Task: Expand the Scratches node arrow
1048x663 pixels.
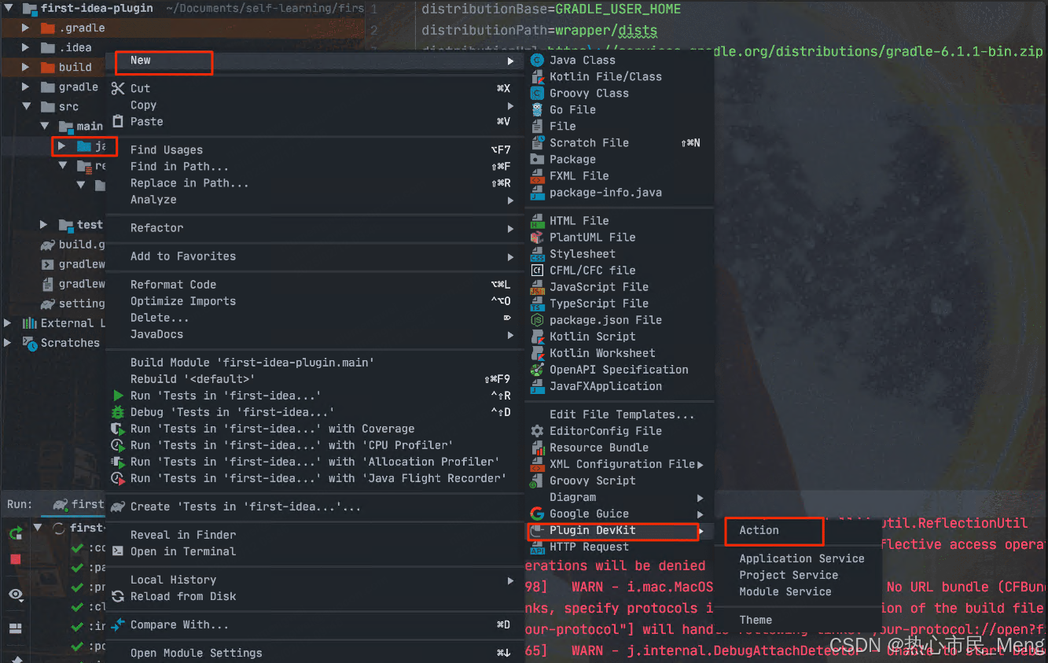Action: (x=8, y=343)
